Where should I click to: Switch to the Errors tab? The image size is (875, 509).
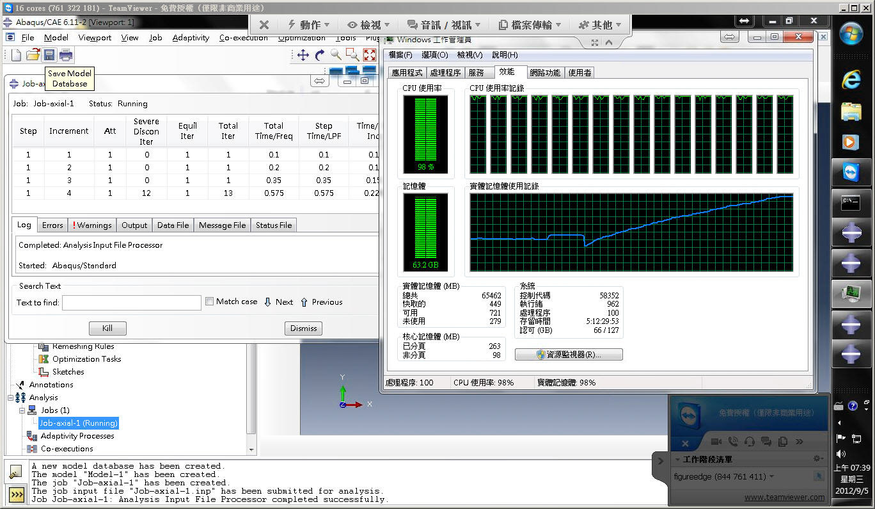(x=52, y=225)
